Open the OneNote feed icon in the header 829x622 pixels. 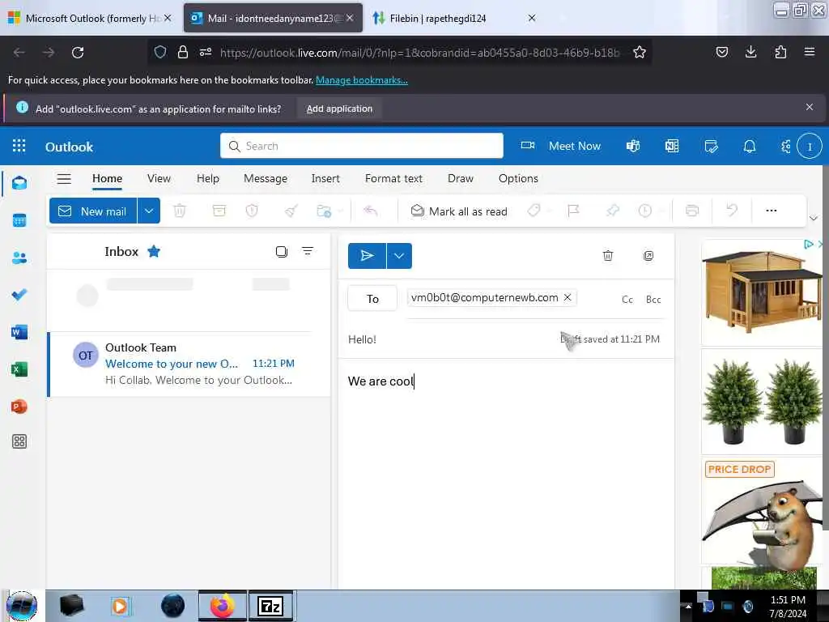point(672,146)
